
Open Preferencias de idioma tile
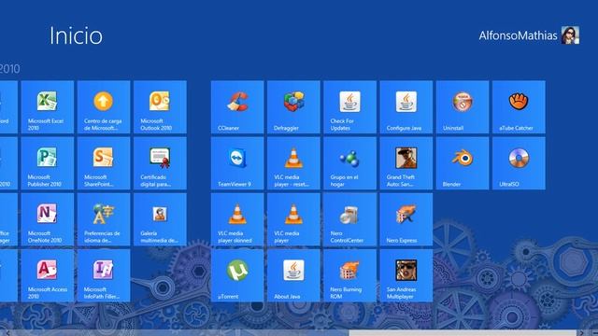[104, 219]
